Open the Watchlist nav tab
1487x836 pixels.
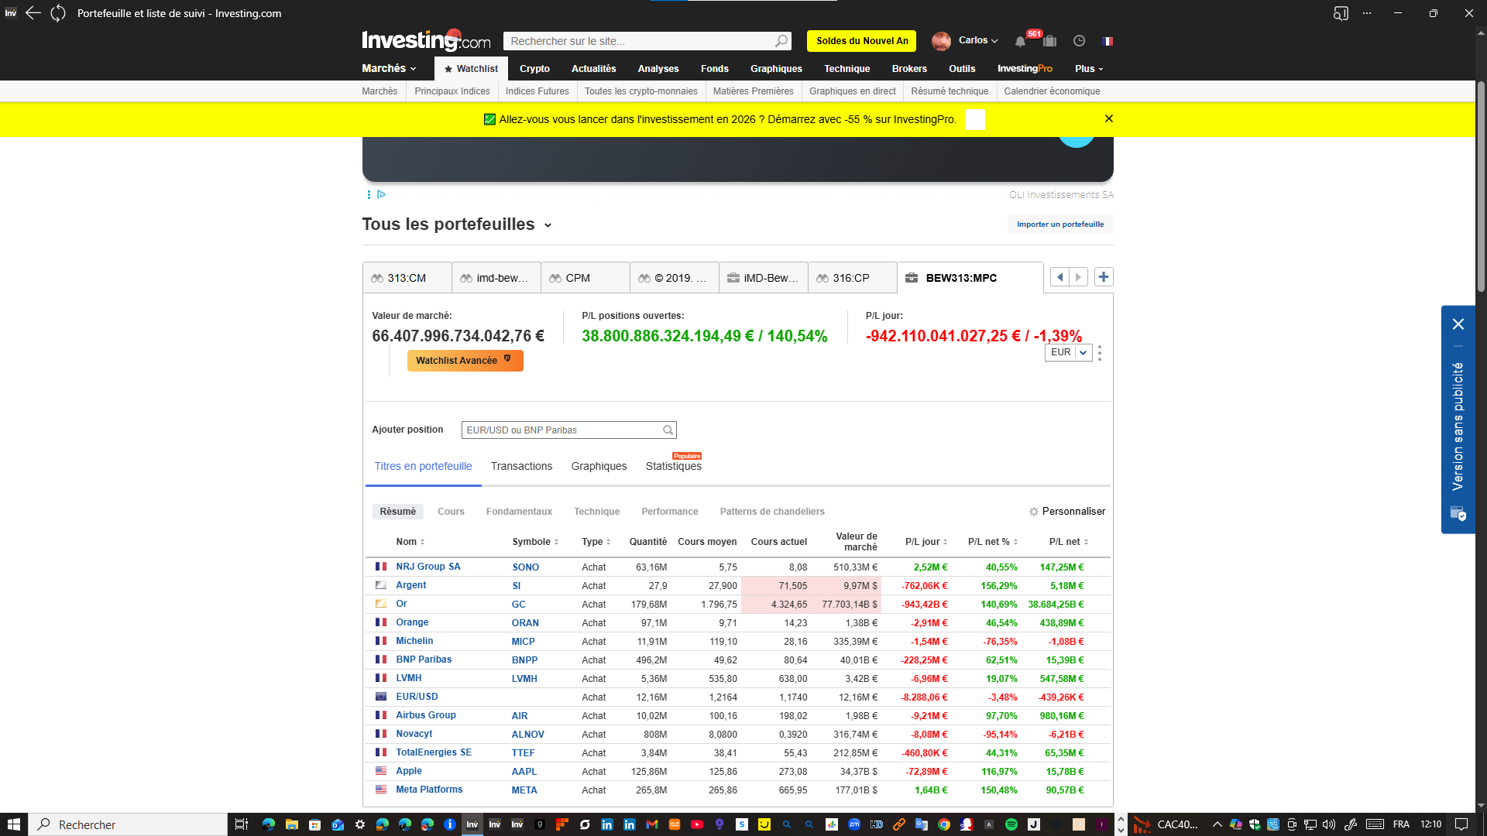pos(471,69)
